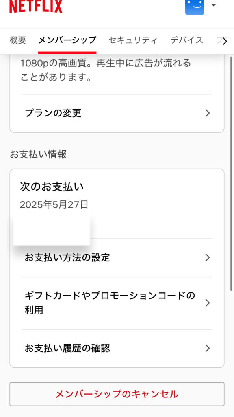Click the Netflix logo

[x=36, y=7]
